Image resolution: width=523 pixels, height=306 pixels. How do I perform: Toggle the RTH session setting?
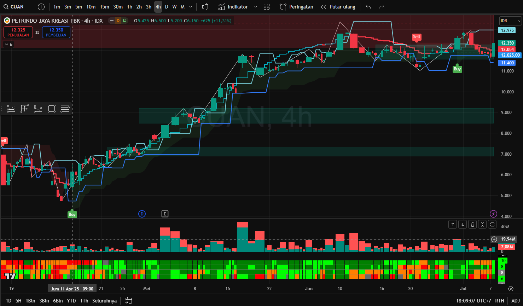500,301
